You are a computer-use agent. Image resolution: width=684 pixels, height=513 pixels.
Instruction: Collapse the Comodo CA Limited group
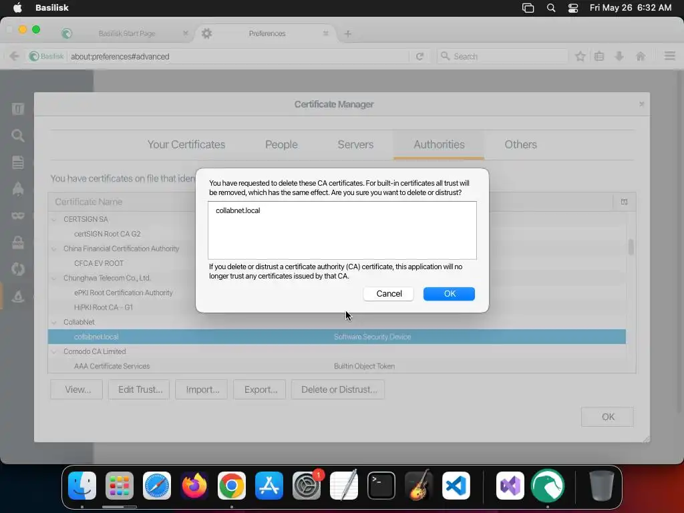pos(54,351)
